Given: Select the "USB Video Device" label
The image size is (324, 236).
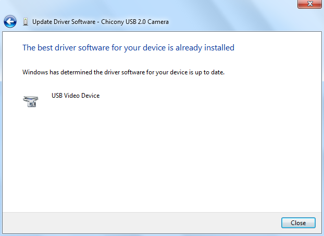Looking at the screenshot, I should [x=76, y=96].
